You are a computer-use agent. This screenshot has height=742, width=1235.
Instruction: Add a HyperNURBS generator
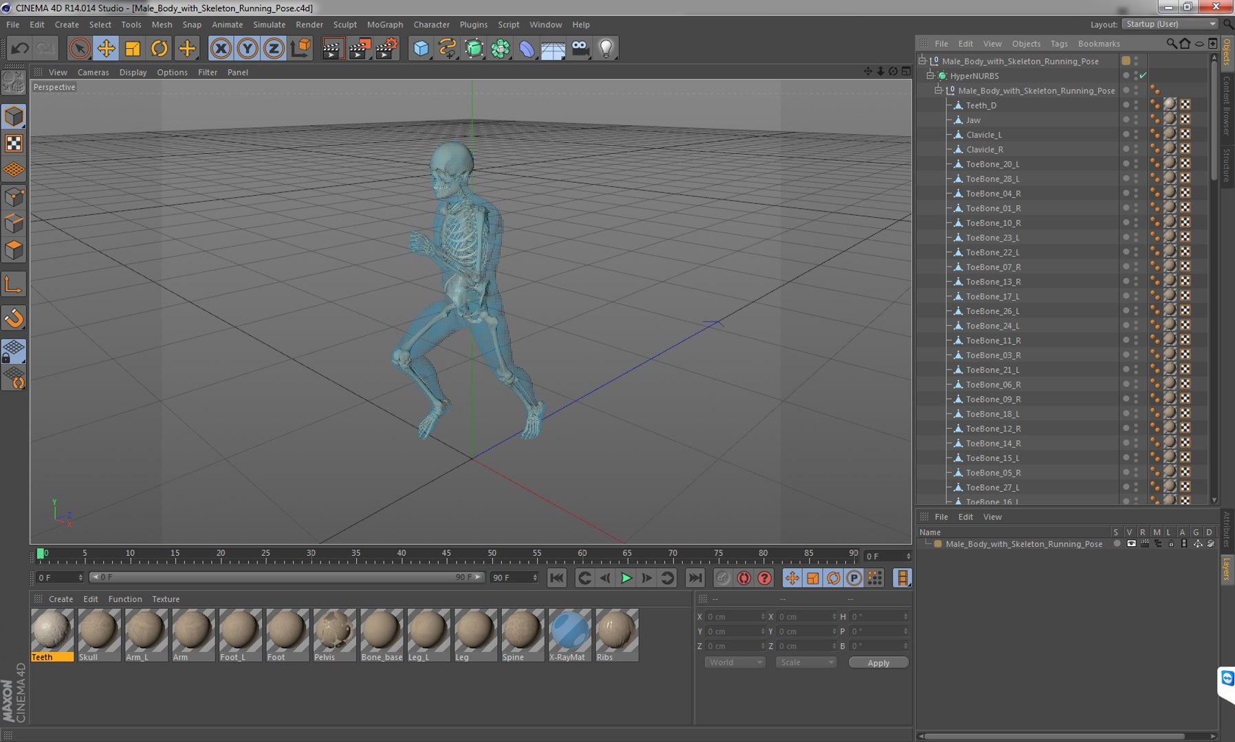pyautogui.click(x=474, y=48)
